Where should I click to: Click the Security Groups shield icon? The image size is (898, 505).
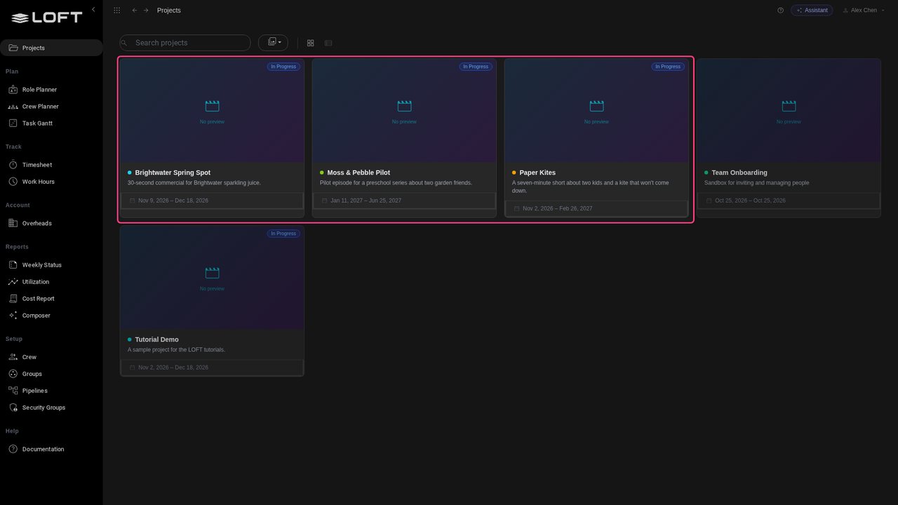point(13,408)
